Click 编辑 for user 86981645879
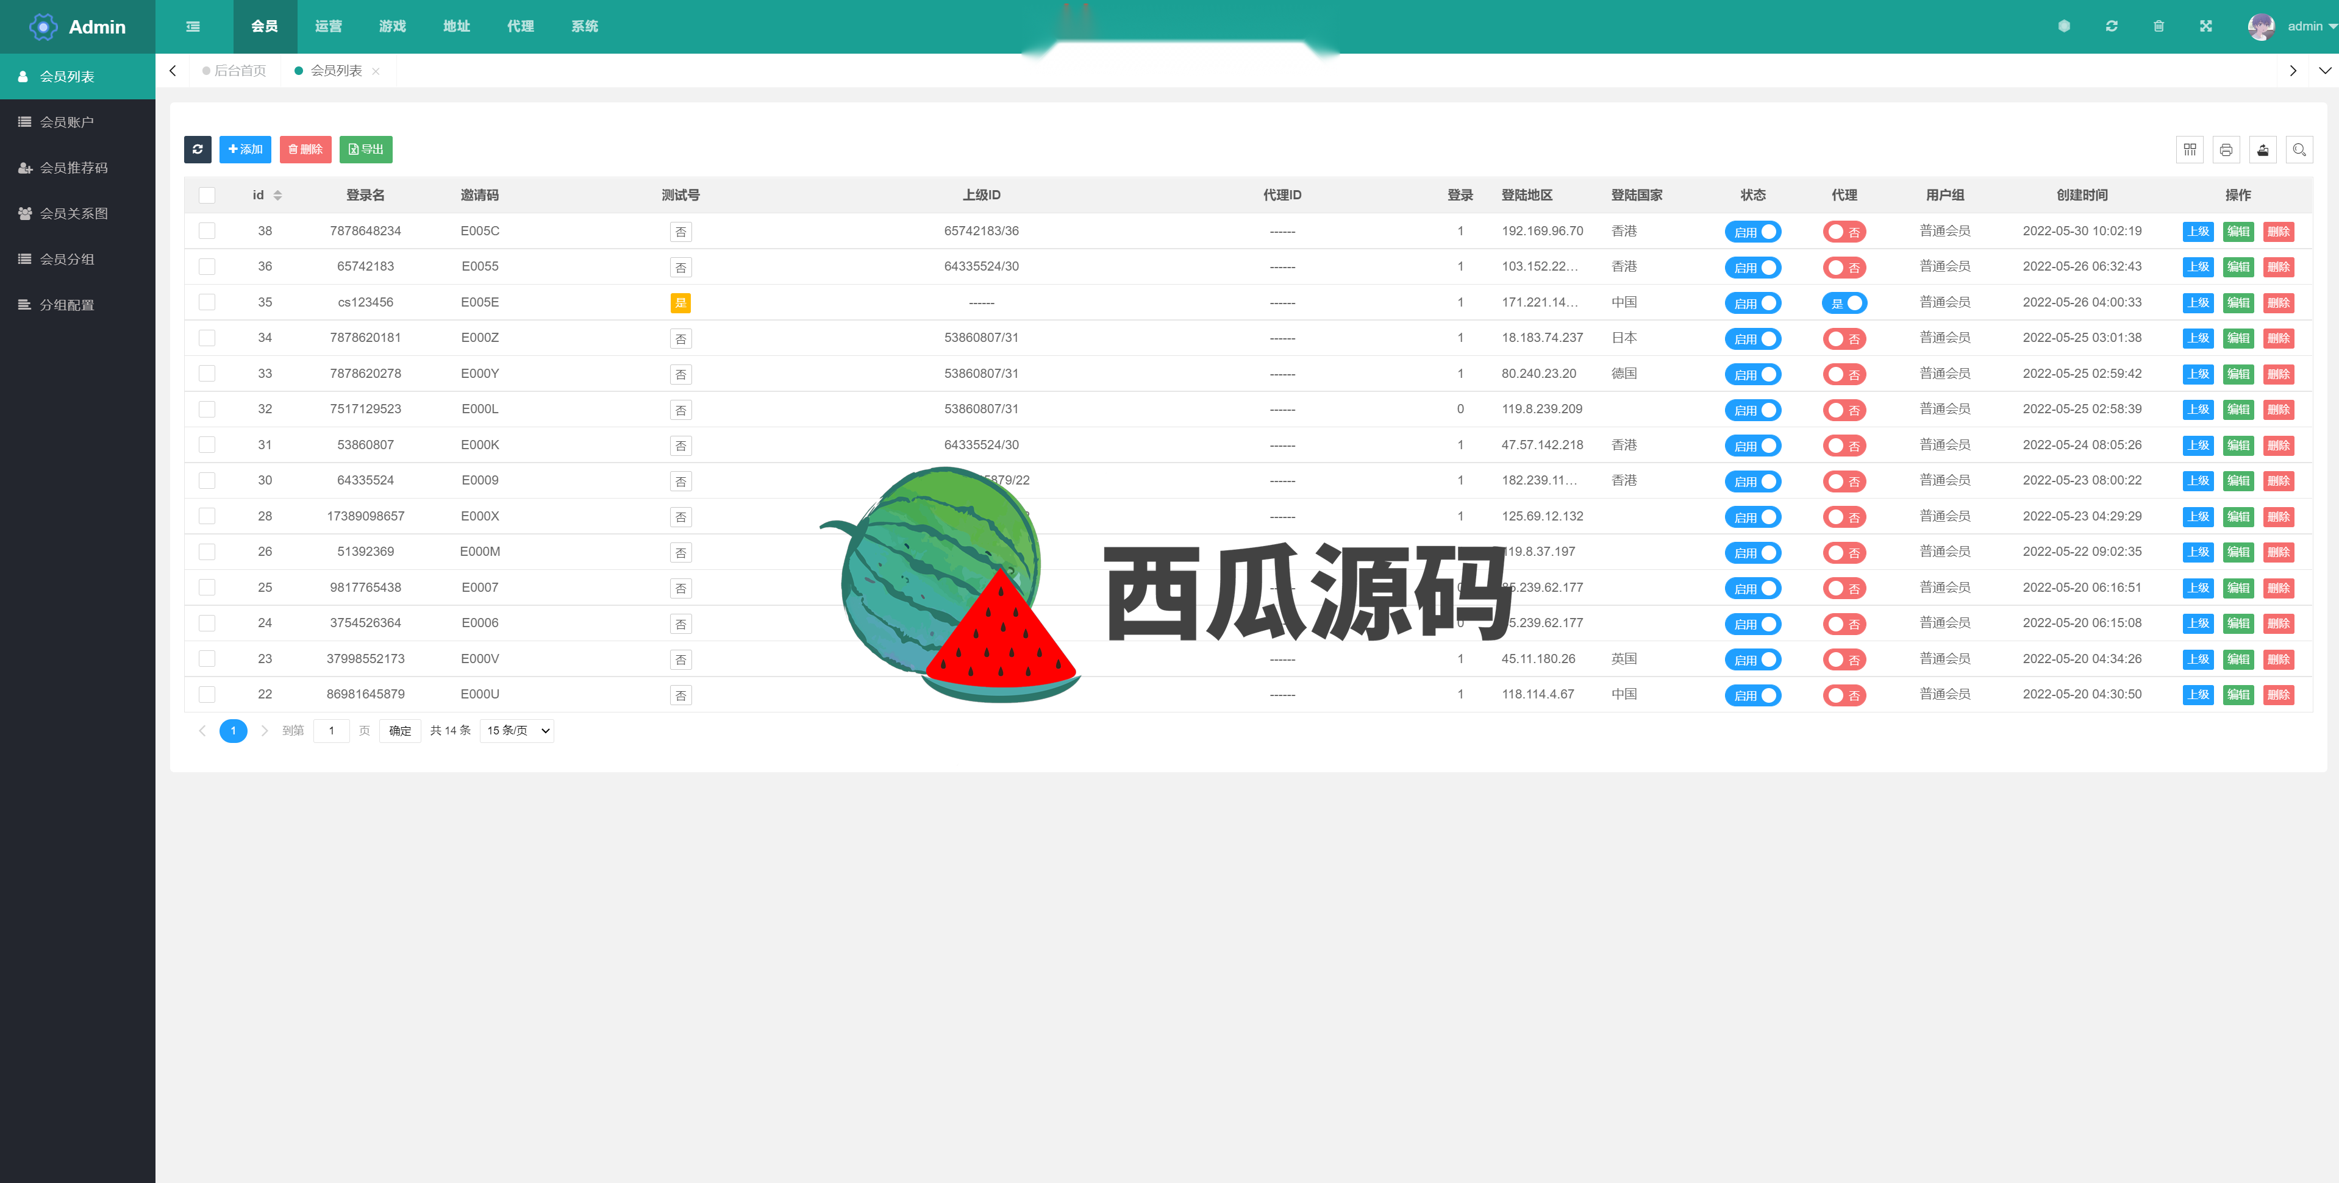 (2237, 695)
